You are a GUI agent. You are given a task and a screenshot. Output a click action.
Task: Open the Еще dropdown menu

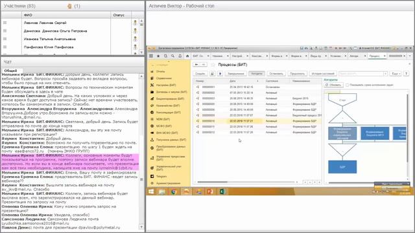[x=396, y=74]
